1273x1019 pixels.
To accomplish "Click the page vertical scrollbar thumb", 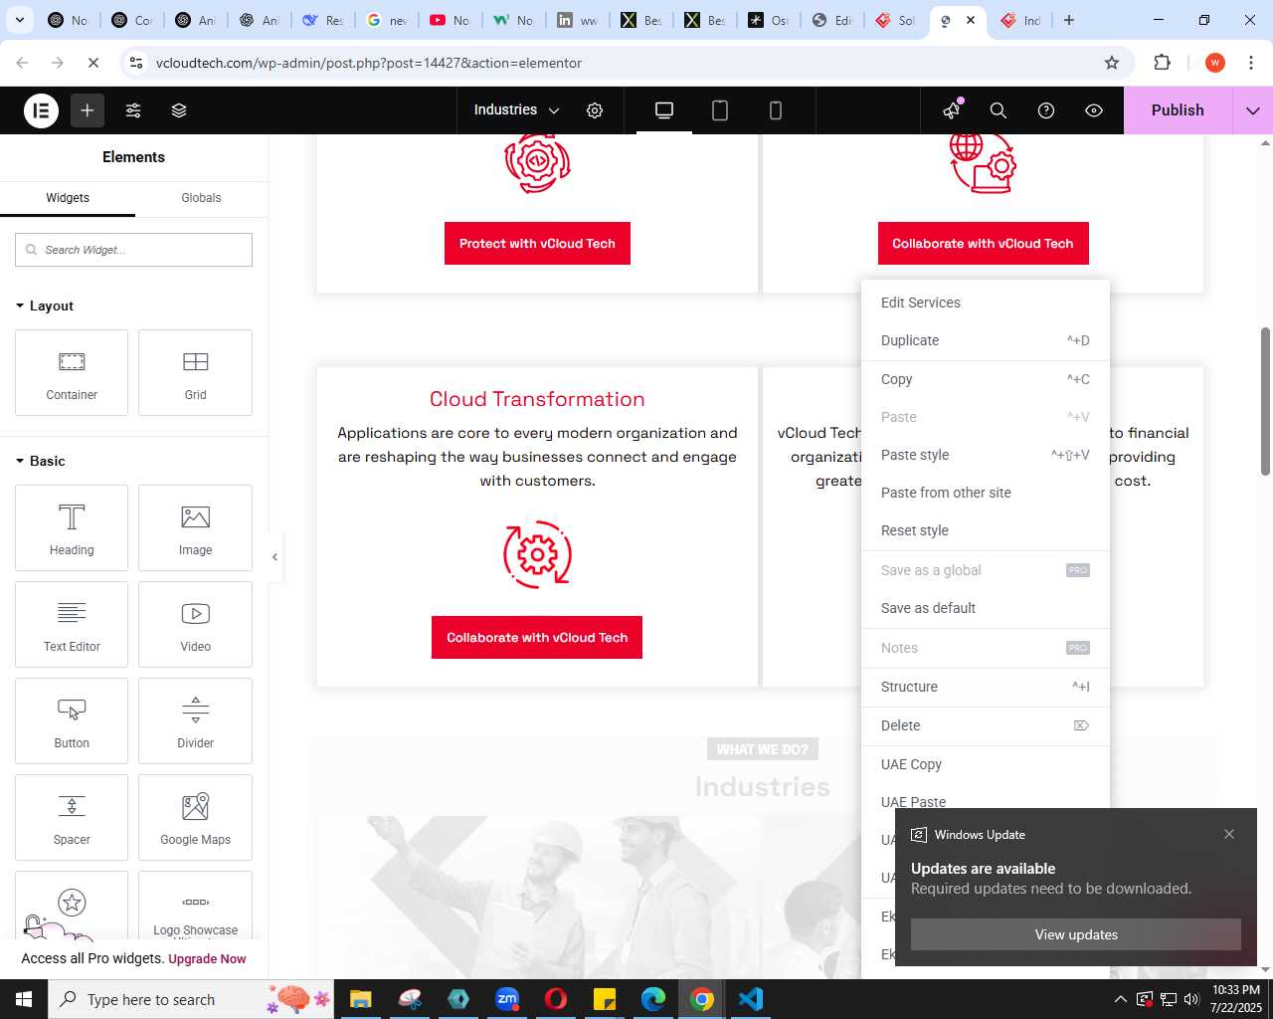I will (1265, 401).
